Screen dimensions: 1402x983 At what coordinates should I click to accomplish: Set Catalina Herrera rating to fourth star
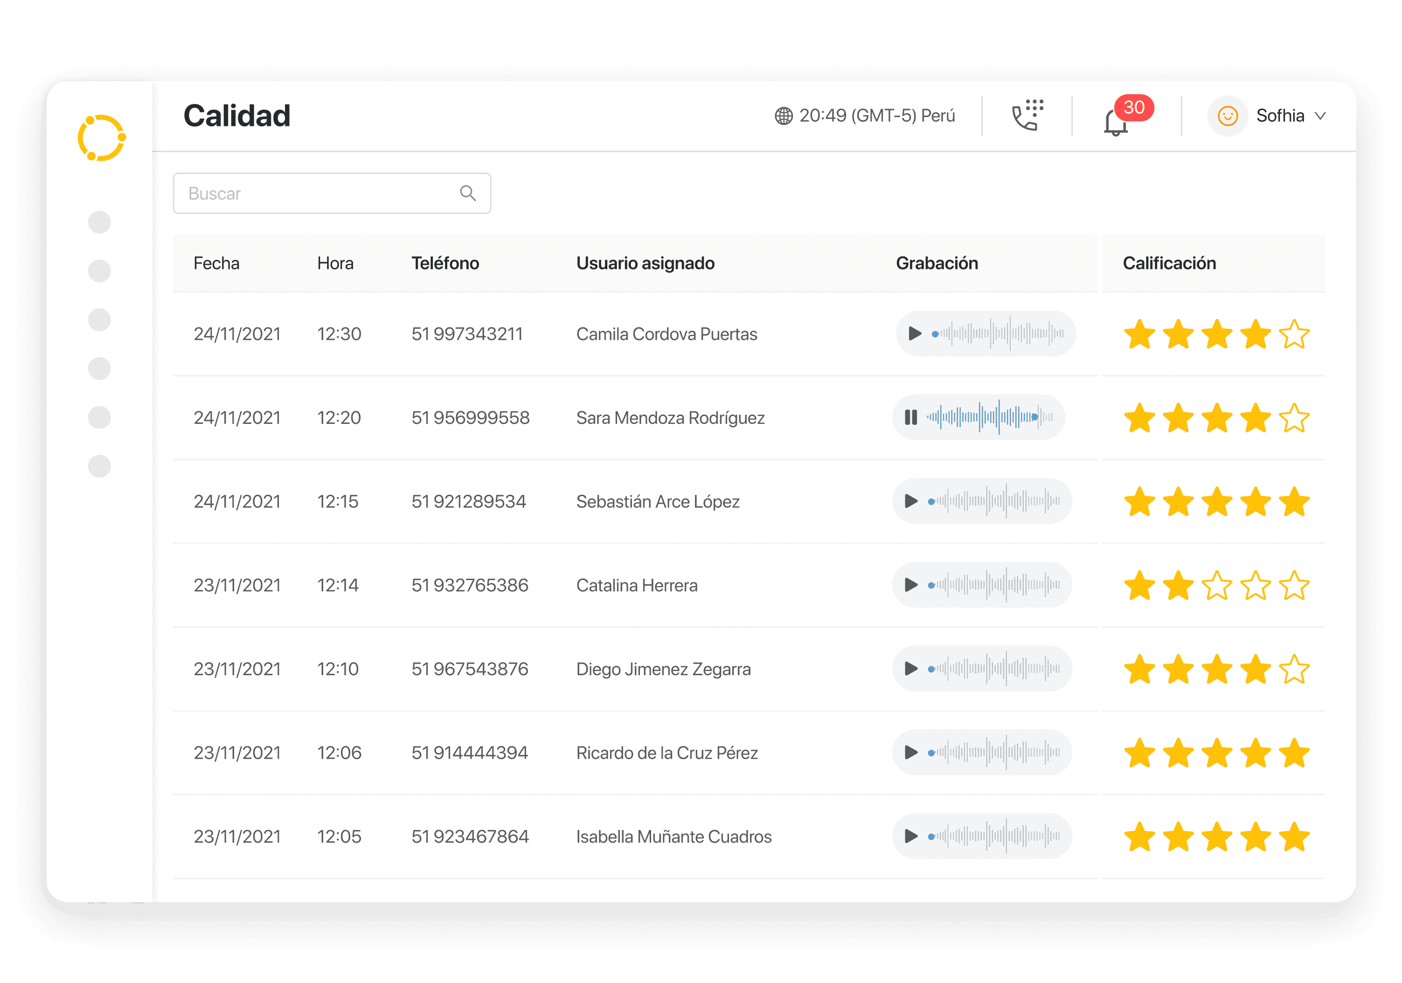tap(1256, 585)
